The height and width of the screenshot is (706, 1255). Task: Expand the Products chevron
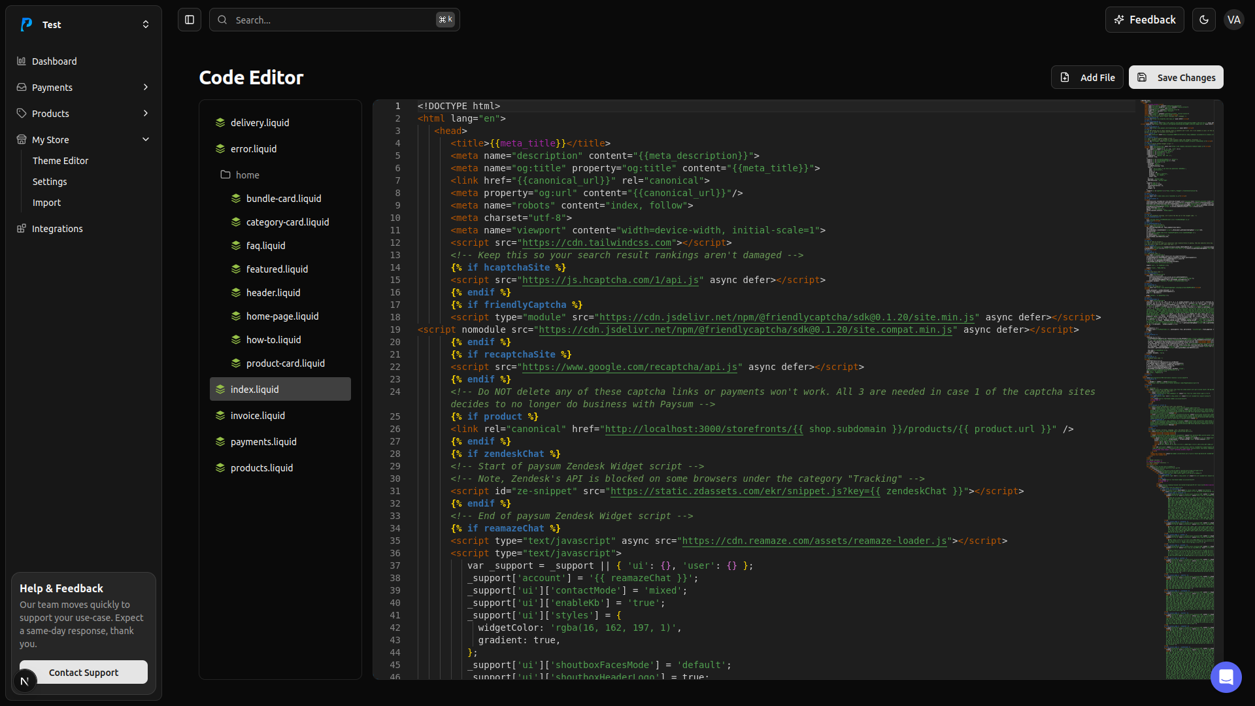[x=145, y=113]
